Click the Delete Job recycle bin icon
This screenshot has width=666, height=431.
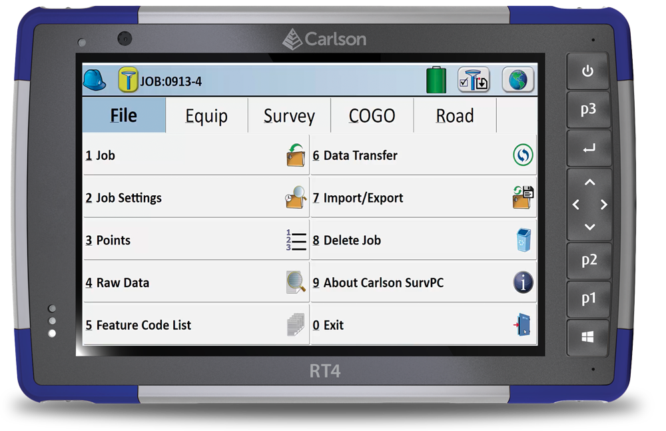(523, 240)
